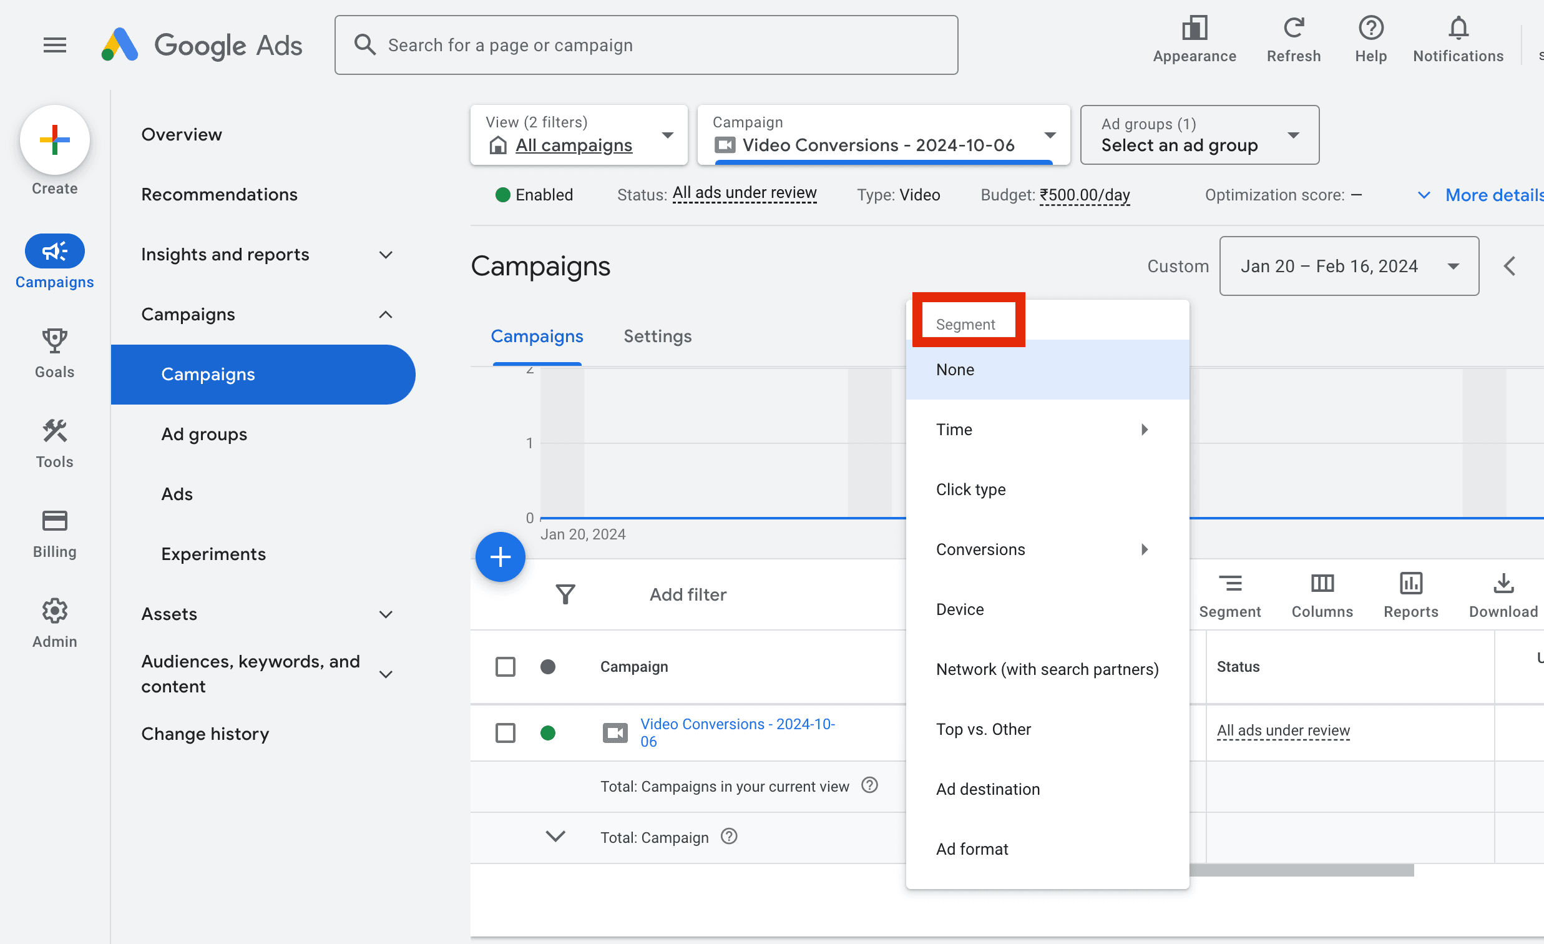Toggle the select-all checkbox in table header

[x=505, y=666]
